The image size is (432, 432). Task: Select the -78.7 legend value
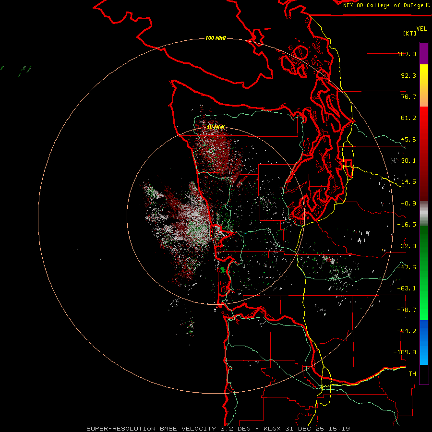[x=407, y=310]
